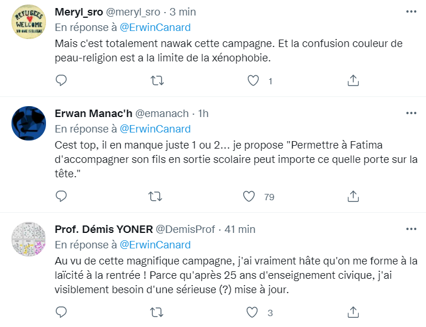Retweet Prof. Démis YONER's tweet

click(155, 313)
